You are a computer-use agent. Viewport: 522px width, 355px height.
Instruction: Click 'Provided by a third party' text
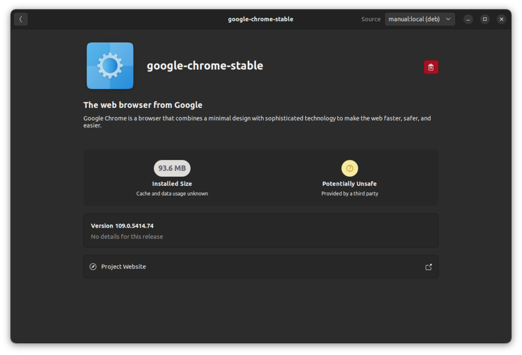click(350, 194)
